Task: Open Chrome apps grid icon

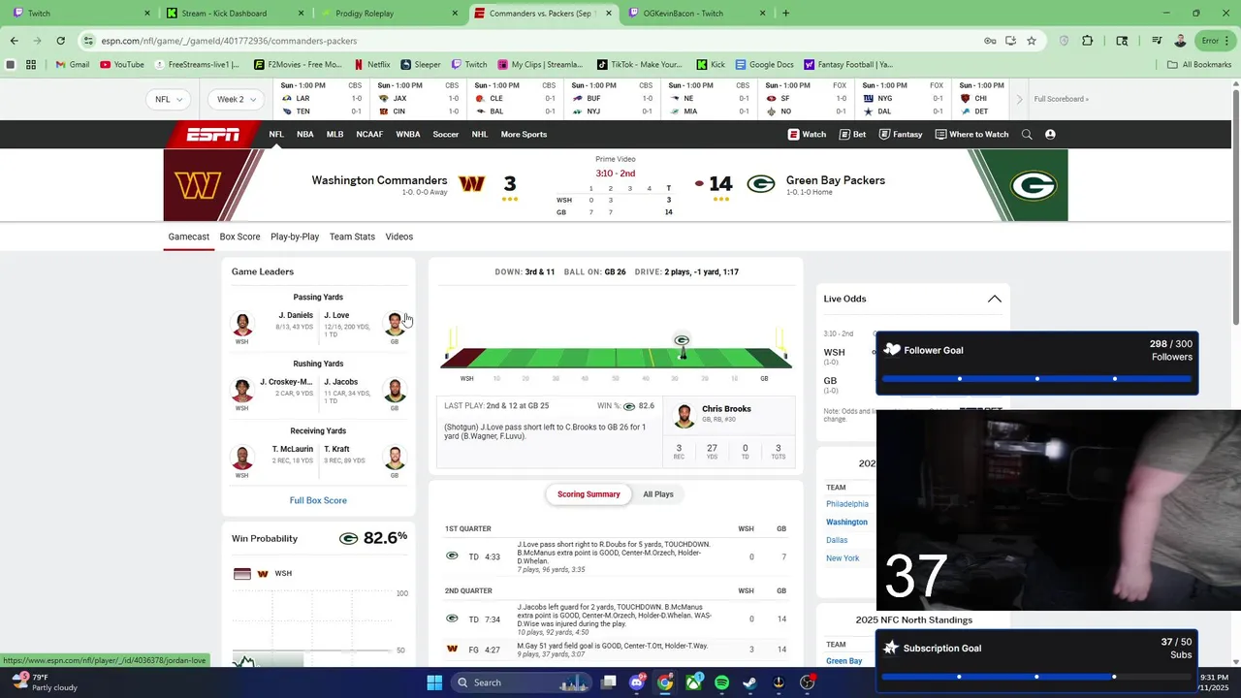Action: pos(31,65)
